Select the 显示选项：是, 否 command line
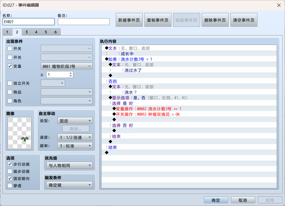This screenshot has width=285, height=206. pyautogui.click(x=189, y=98)
